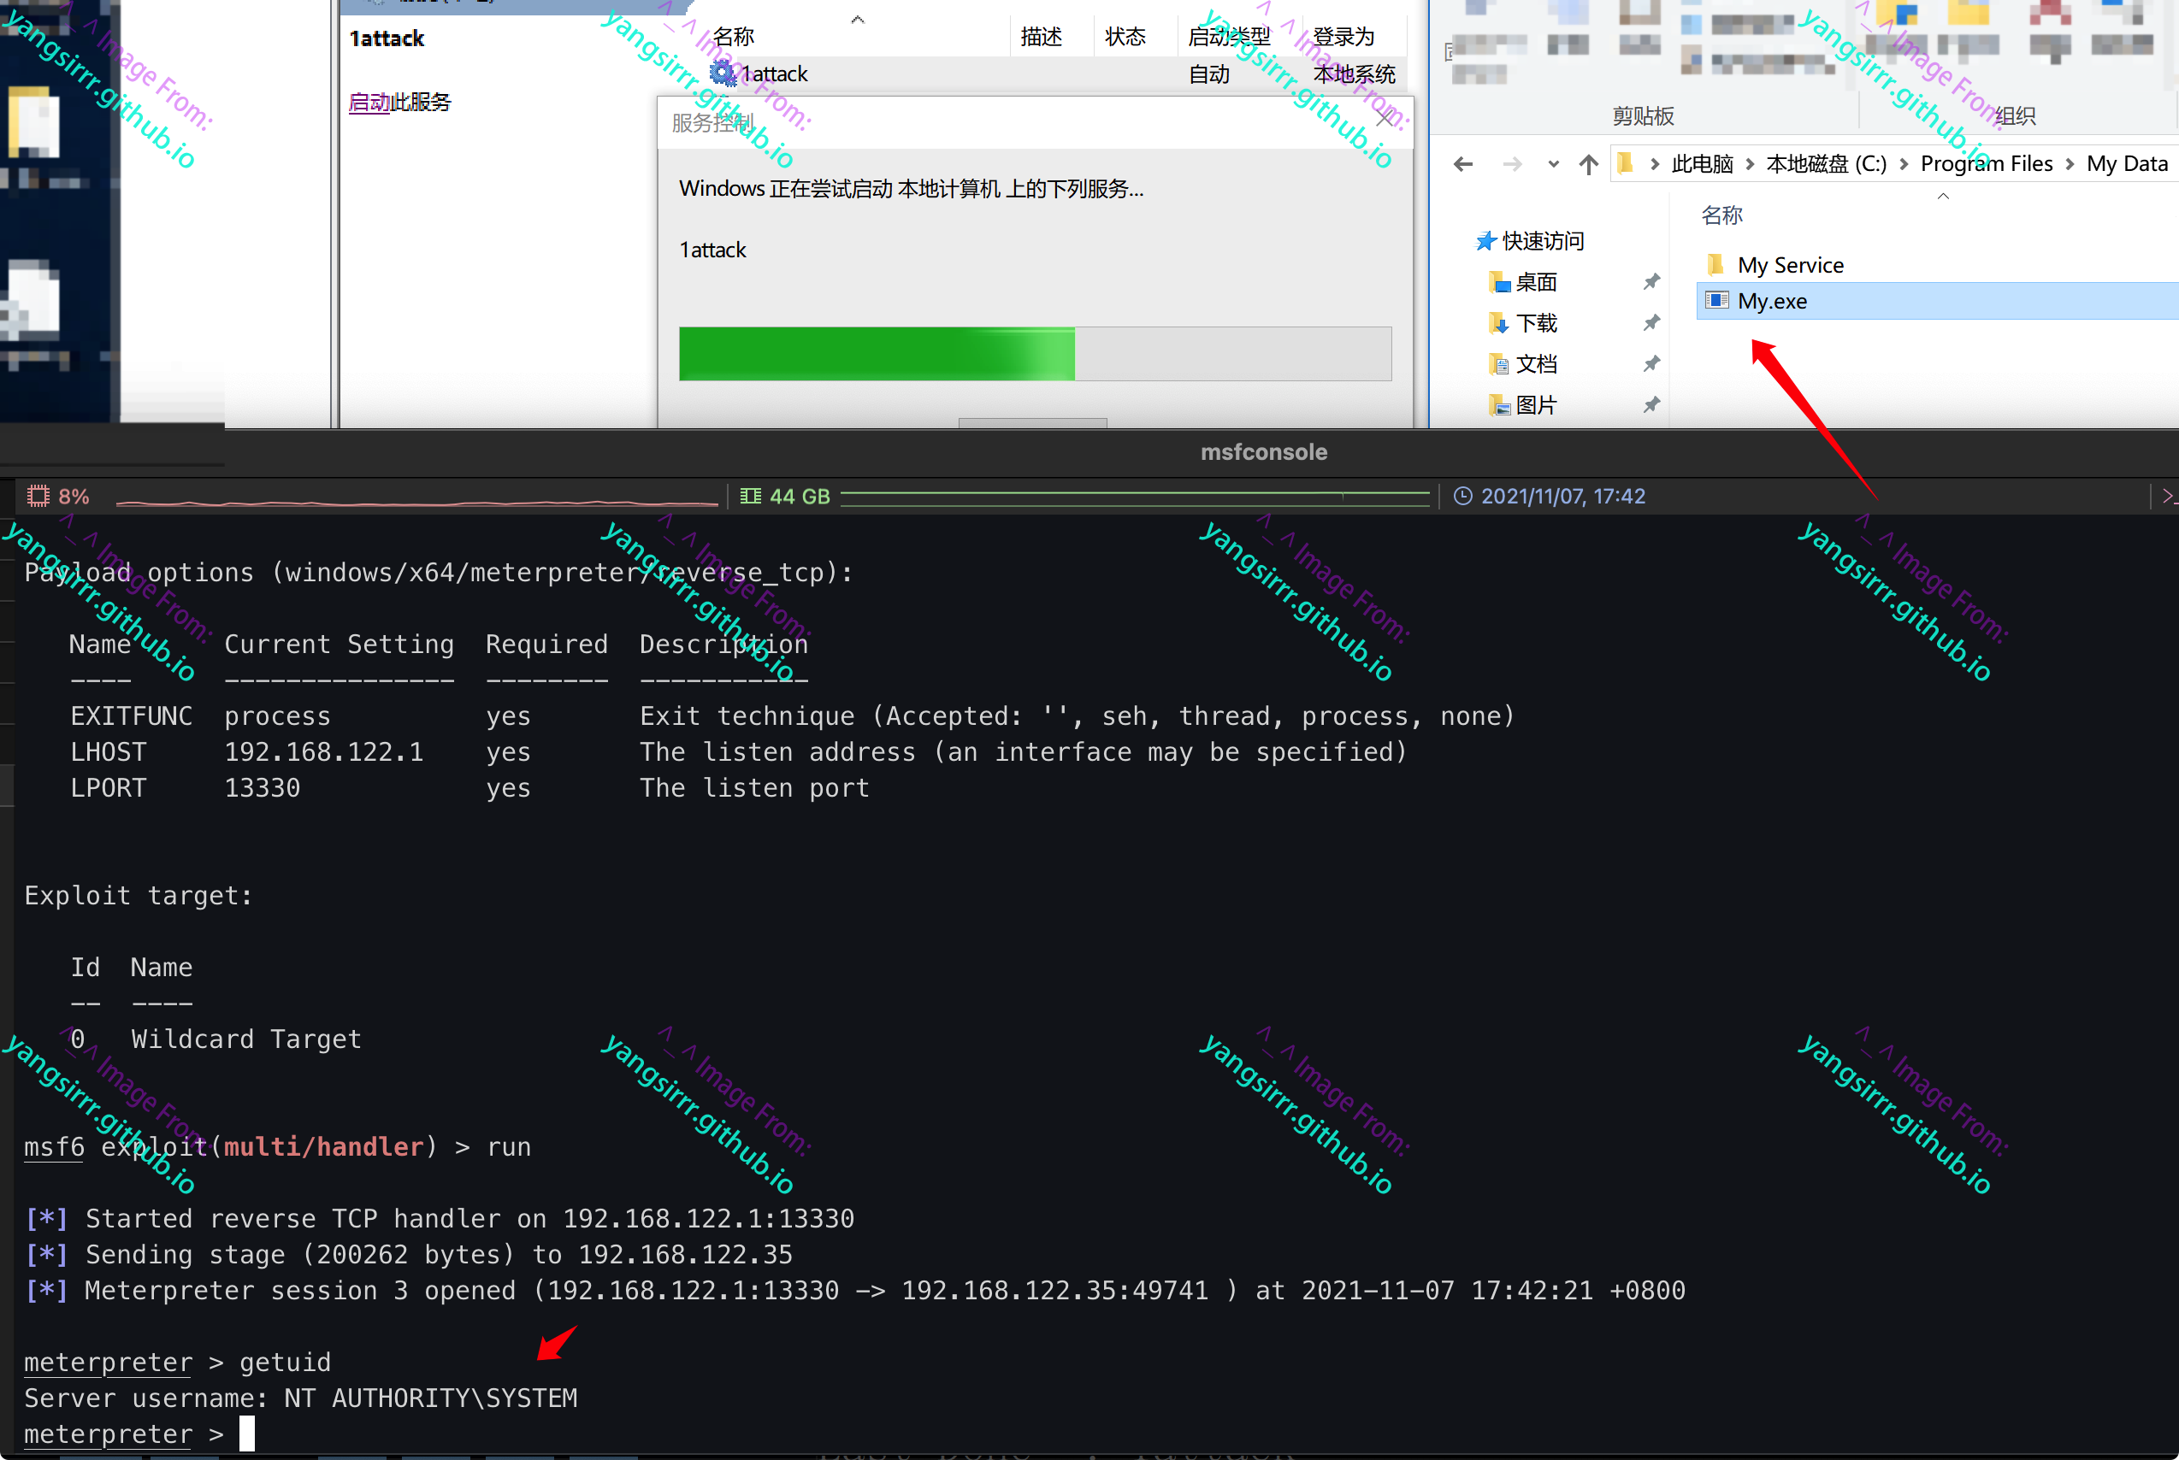Open the My Service folder
This screenshot has width=2179, height=1460.
[1790, 265]
